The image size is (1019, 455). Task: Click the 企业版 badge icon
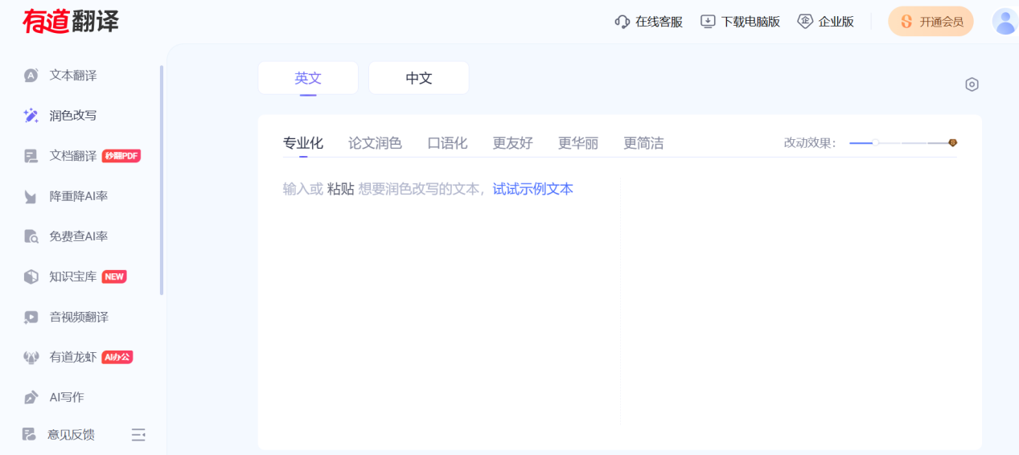[x=805, y=22]
